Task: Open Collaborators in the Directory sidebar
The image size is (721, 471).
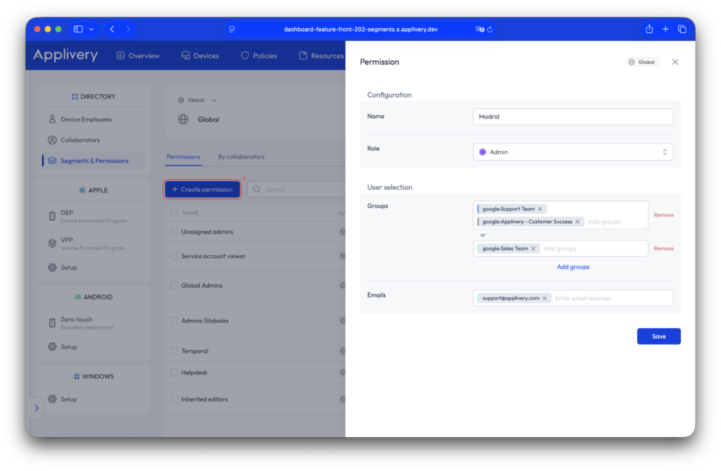Action: tap(80, 140)
